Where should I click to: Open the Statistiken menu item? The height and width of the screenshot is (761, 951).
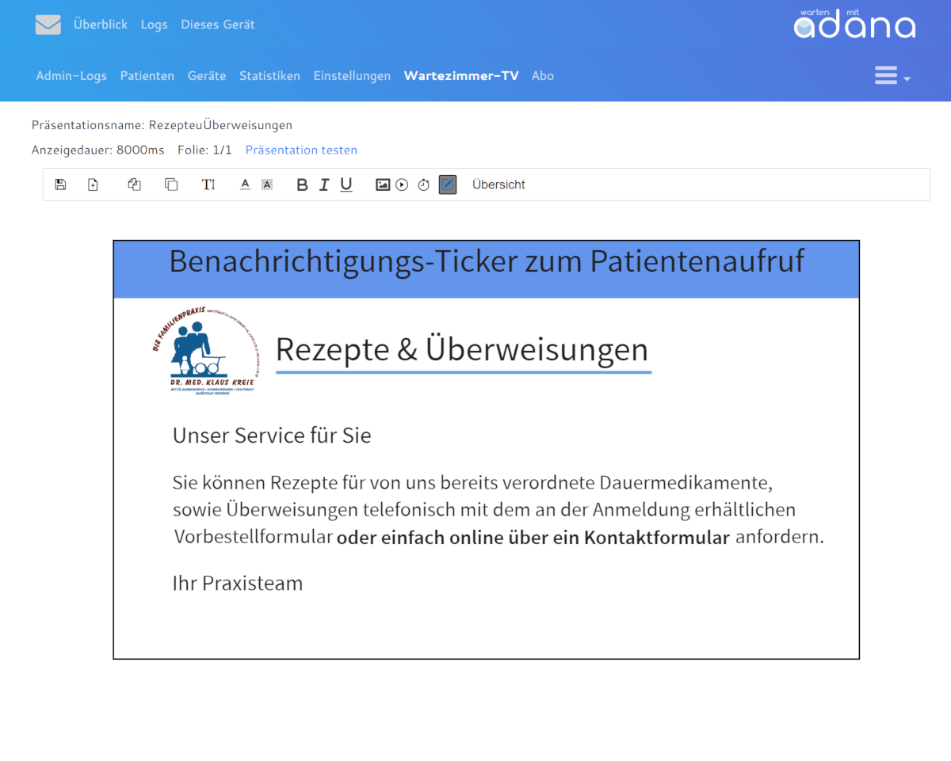pos(269,75)
